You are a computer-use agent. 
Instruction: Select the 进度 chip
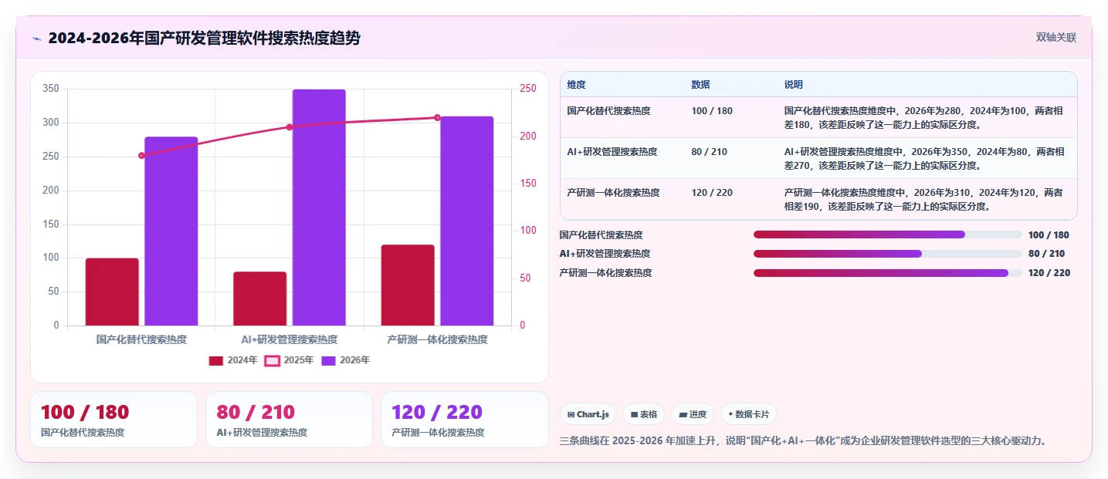[x=693, y=414]
